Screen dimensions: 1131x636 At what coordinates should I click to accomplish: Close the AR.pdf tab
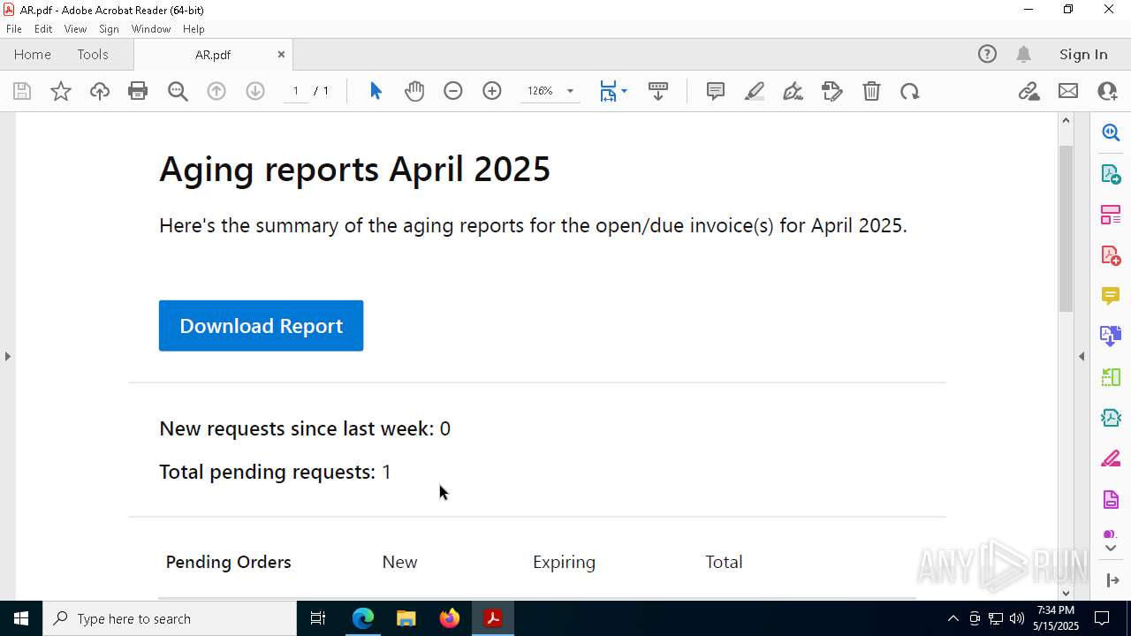pos(281,55)
